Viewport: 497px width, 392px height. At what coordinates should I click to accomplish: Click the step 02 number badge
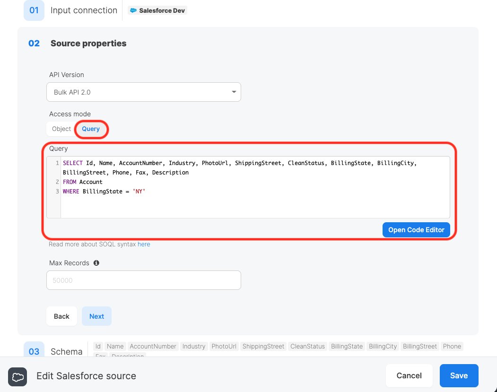34,43
